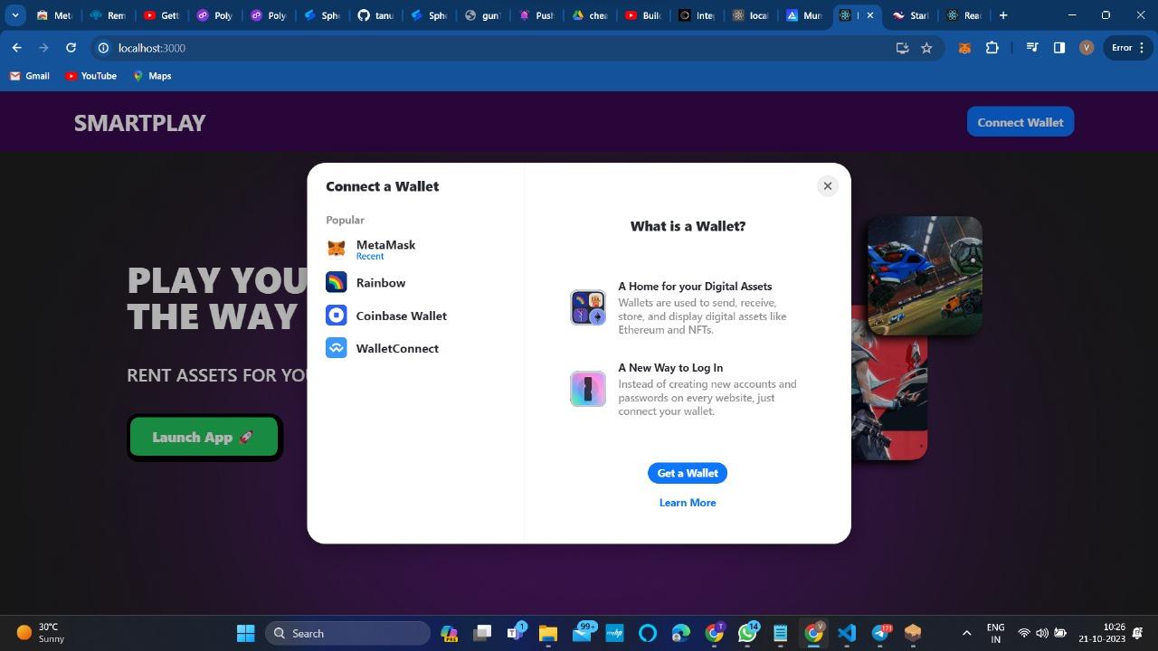Switch ENG IN input language

click(x=995, y=633)
